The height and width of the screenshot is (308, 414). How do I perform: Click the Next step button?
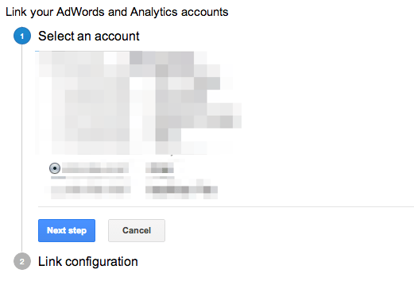[67, 230]
